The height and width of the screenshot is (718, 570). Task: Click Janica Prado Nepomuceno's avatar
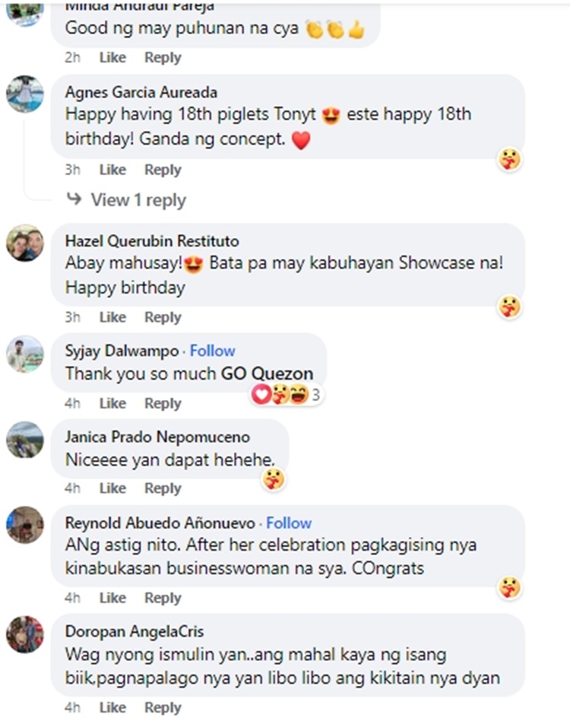click(x=25, y=440)
